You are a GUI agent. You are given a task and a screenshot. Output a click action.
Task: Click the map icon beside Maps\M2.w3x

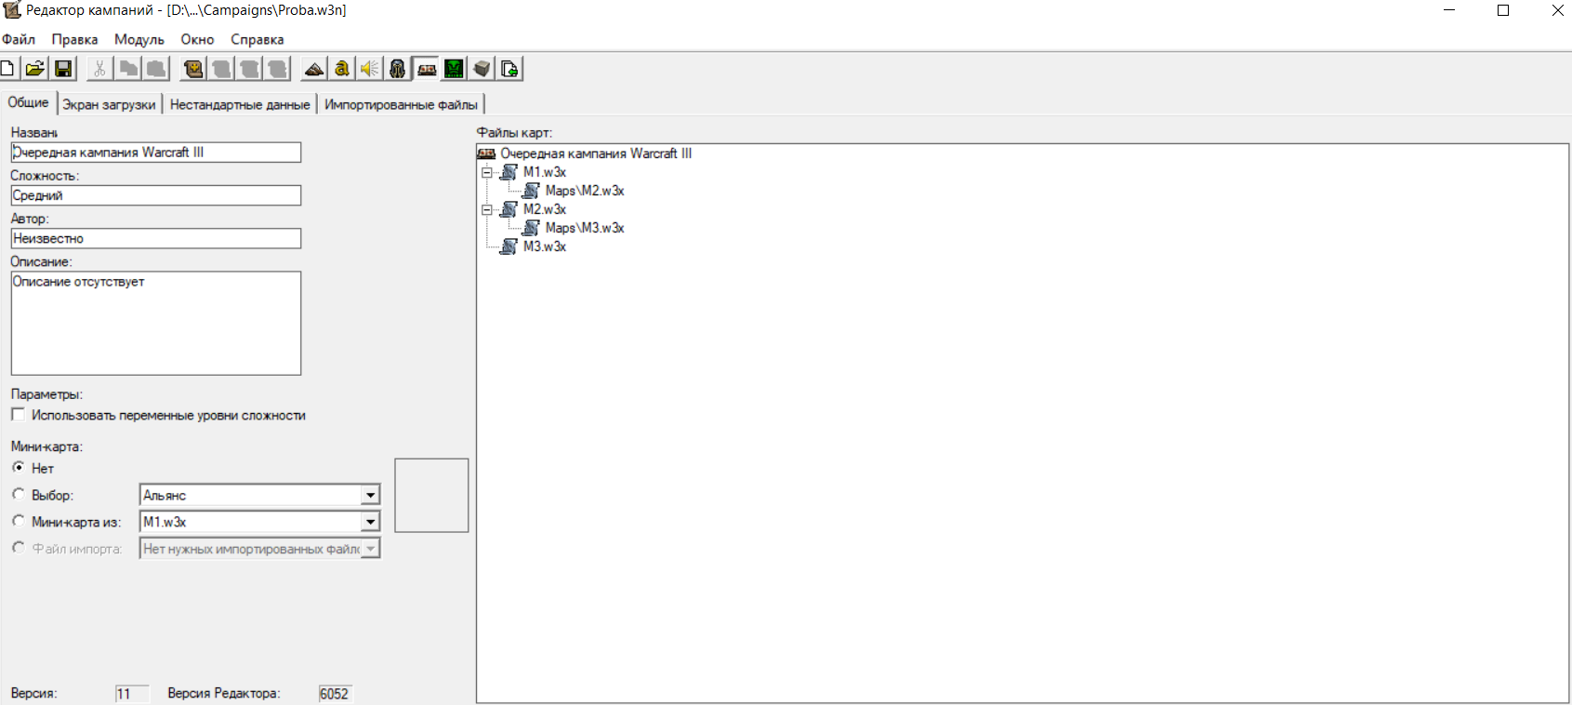[531, 191]
